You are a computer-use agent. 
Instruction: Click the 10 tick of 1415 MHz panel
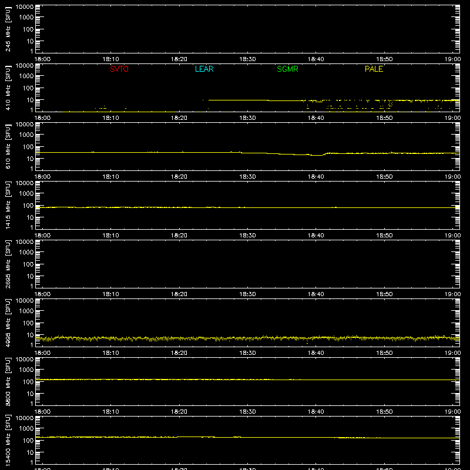pyautogui.click(x=30, y=217)
